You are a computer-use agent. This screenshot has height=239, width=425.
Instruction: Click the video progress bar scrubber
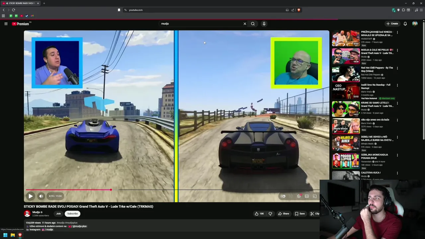tap(111, 190)
